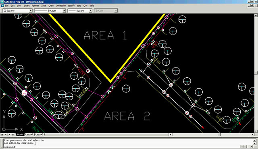Click next-tab navigation arrow icon

pyautogui.click(x=9, y=135)
